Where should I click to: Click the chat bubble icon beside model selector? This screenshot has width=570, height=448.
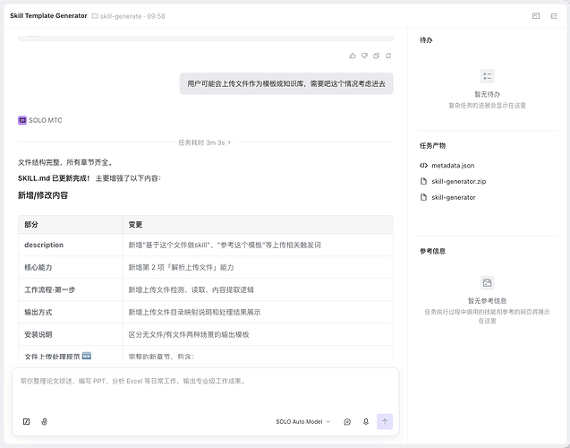tap(347, 421)
